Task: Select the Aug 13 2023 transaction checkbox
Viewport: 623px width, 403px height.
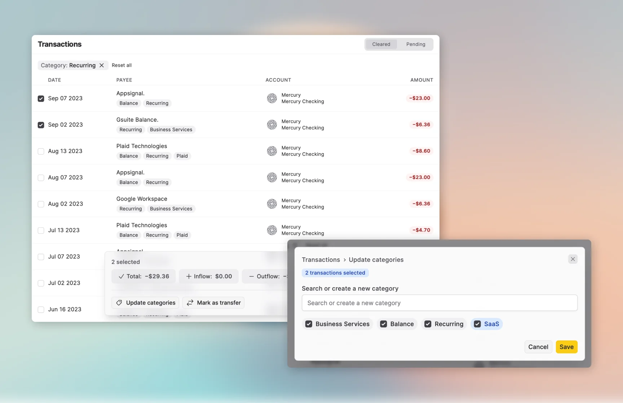Action: pyautogui.click(x=41, y=151)
